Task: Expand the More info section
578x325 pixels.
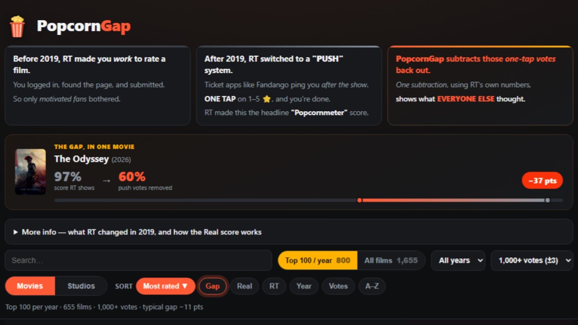Action: tap(289, 232)
